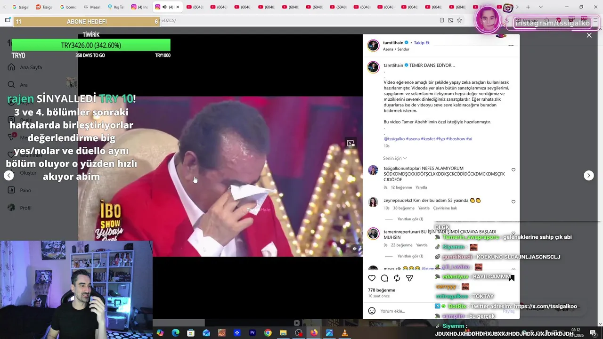Open the 778 beğenme likes list
Viewport: 603px width, 339px height.
click(382, 290)
